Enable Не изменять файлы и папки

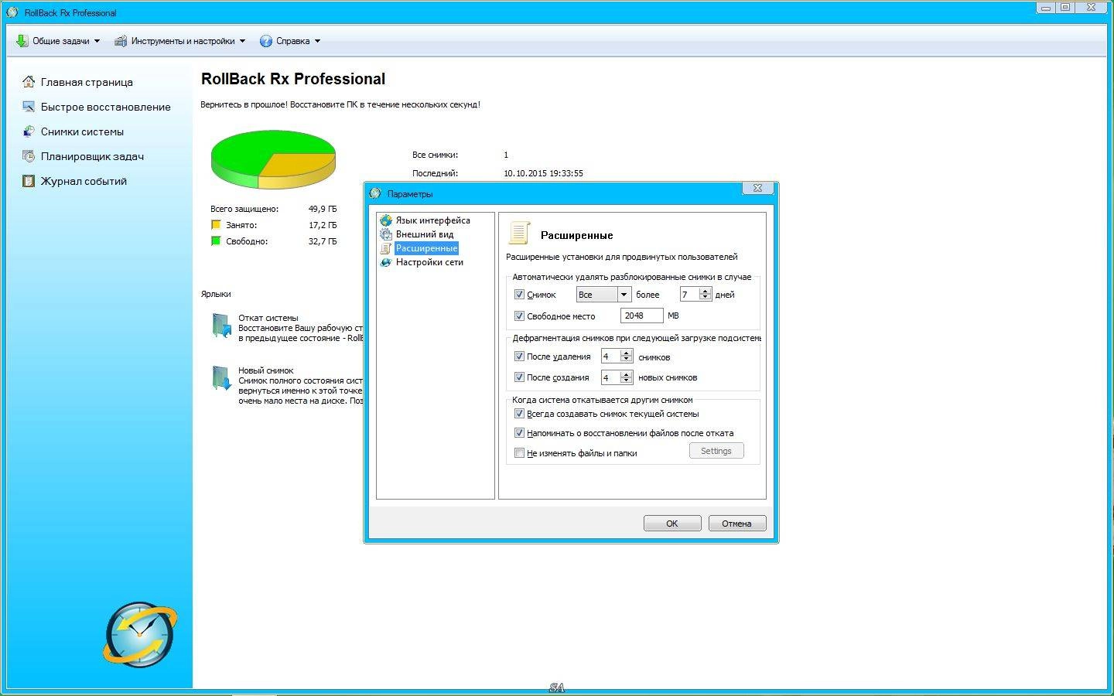click(519, 453)
